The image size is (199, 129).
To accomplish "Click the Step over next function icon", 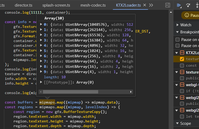I will point(188,5).
